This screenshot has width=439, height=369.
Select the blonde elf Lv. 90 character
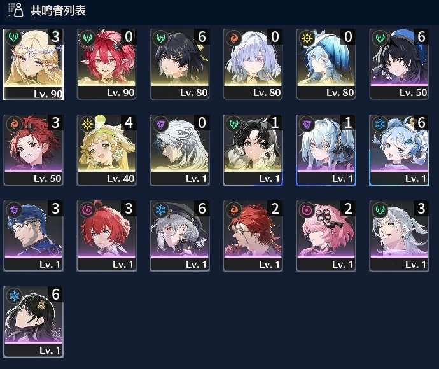point(33,64)
